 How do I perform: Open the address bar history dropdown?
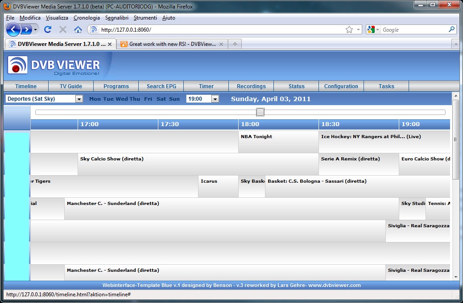(358, 29)
